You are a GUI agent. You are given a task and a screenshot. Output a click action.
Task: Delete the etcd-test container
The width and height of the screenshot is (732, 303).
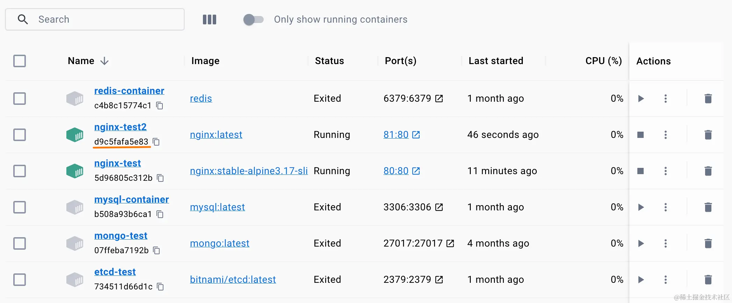pos(708,280)
